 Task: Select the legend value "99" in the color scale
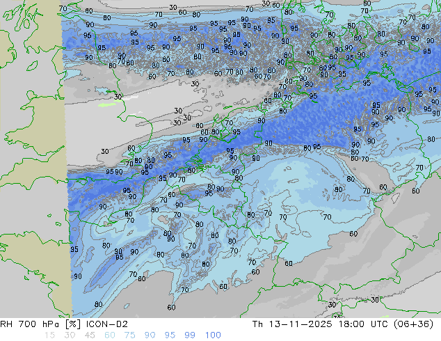[190, 335]
